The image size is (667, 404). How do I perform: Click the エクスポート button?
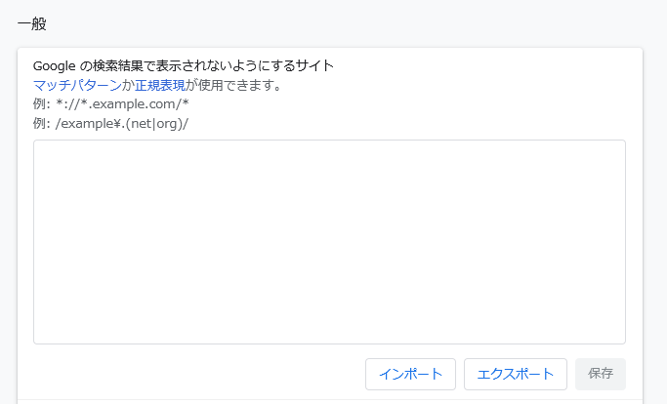516,374
